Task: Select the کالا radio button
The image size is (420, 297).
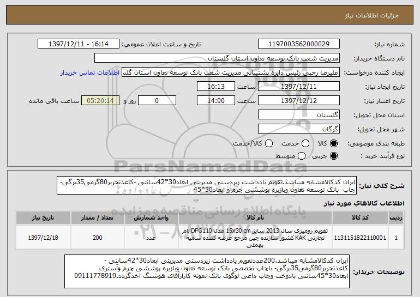Action: tap(334, 143)
